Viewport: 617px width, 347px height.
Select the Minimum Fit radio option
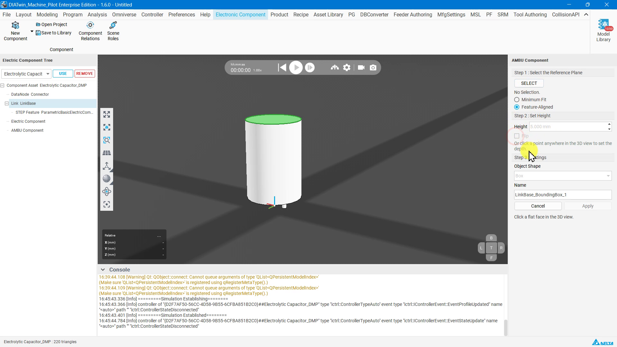coord(516,100)
